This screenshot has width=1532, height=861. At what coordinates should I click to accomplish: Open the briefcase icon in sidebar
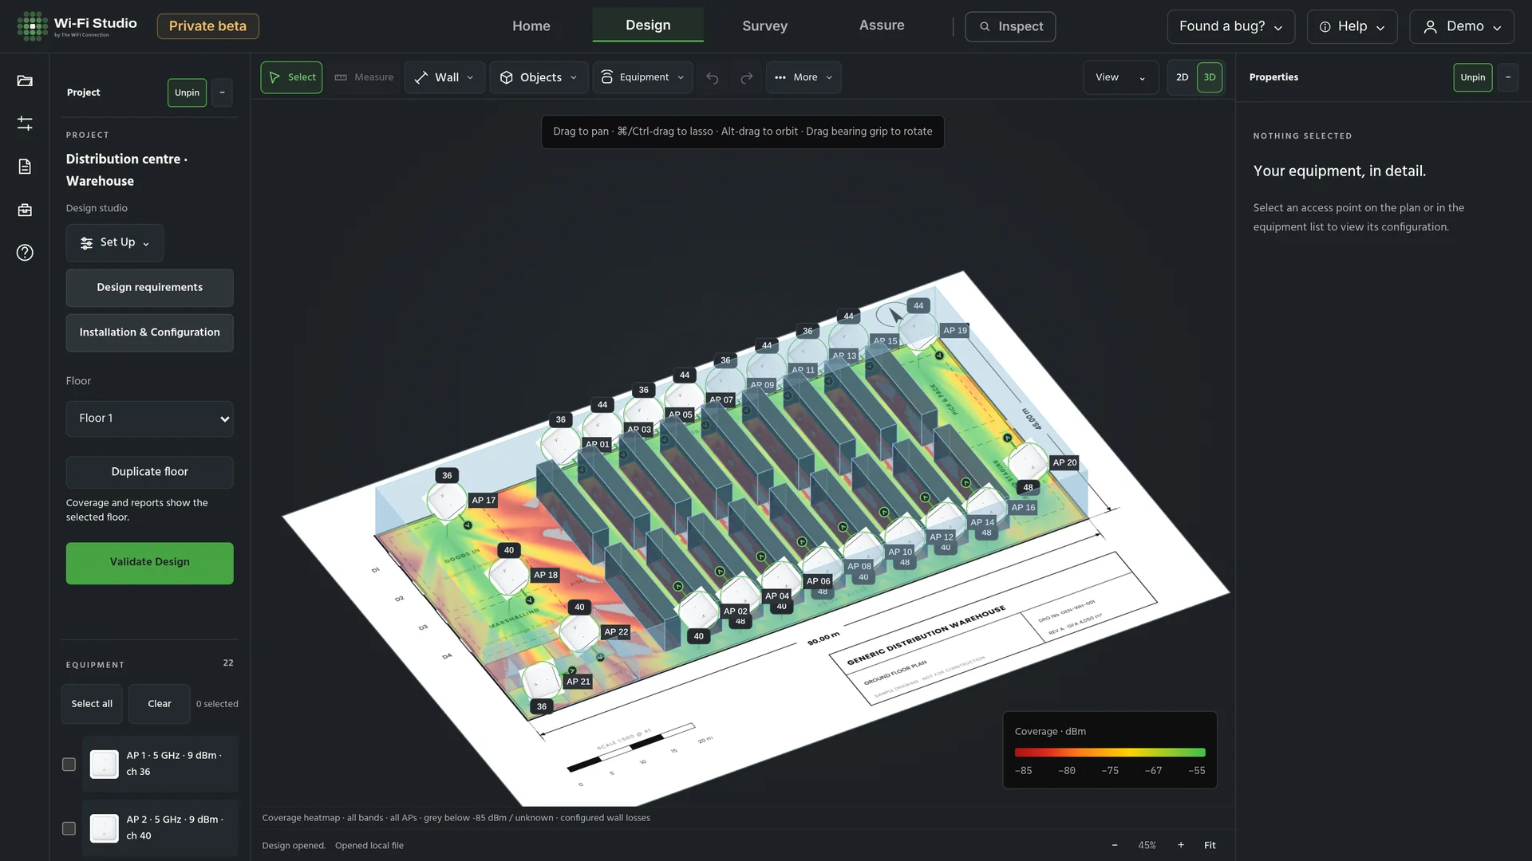[25, 210]
